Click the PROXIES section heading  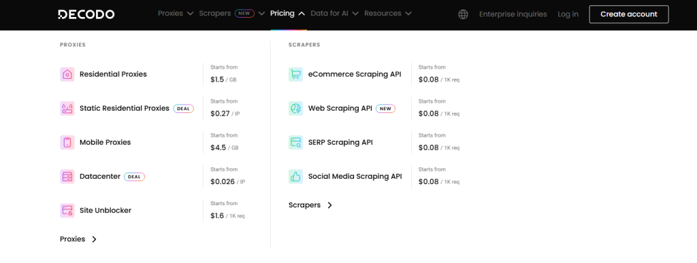[x=73, y=45]
